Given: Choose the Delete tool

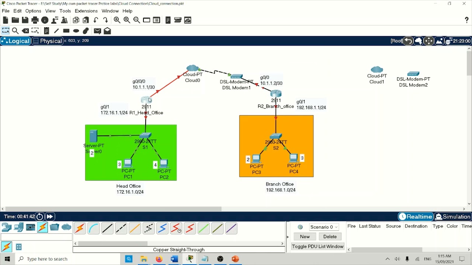Looking at the screenshot, I should [25, 31].
